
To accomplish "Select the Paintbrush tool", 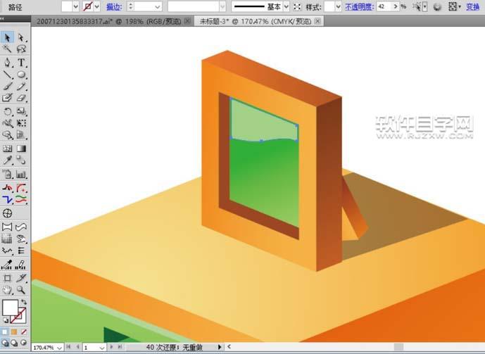I will click(x=7, y=87).
